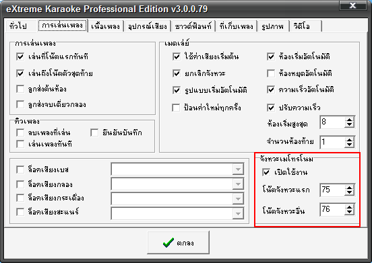Screen dimensions: 372x263
Task: Toggle ความเร็วอัตโนมัติ checkbox
Action: 271,89
